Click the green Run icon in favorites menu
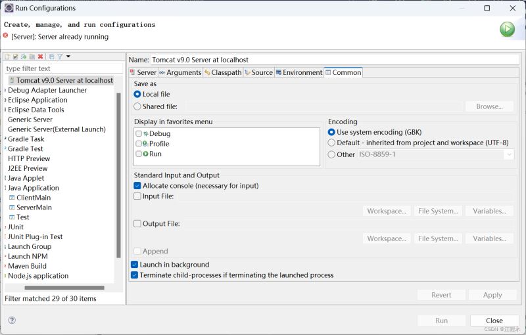Screen dimensions: 526x335 tap(145, 154)
